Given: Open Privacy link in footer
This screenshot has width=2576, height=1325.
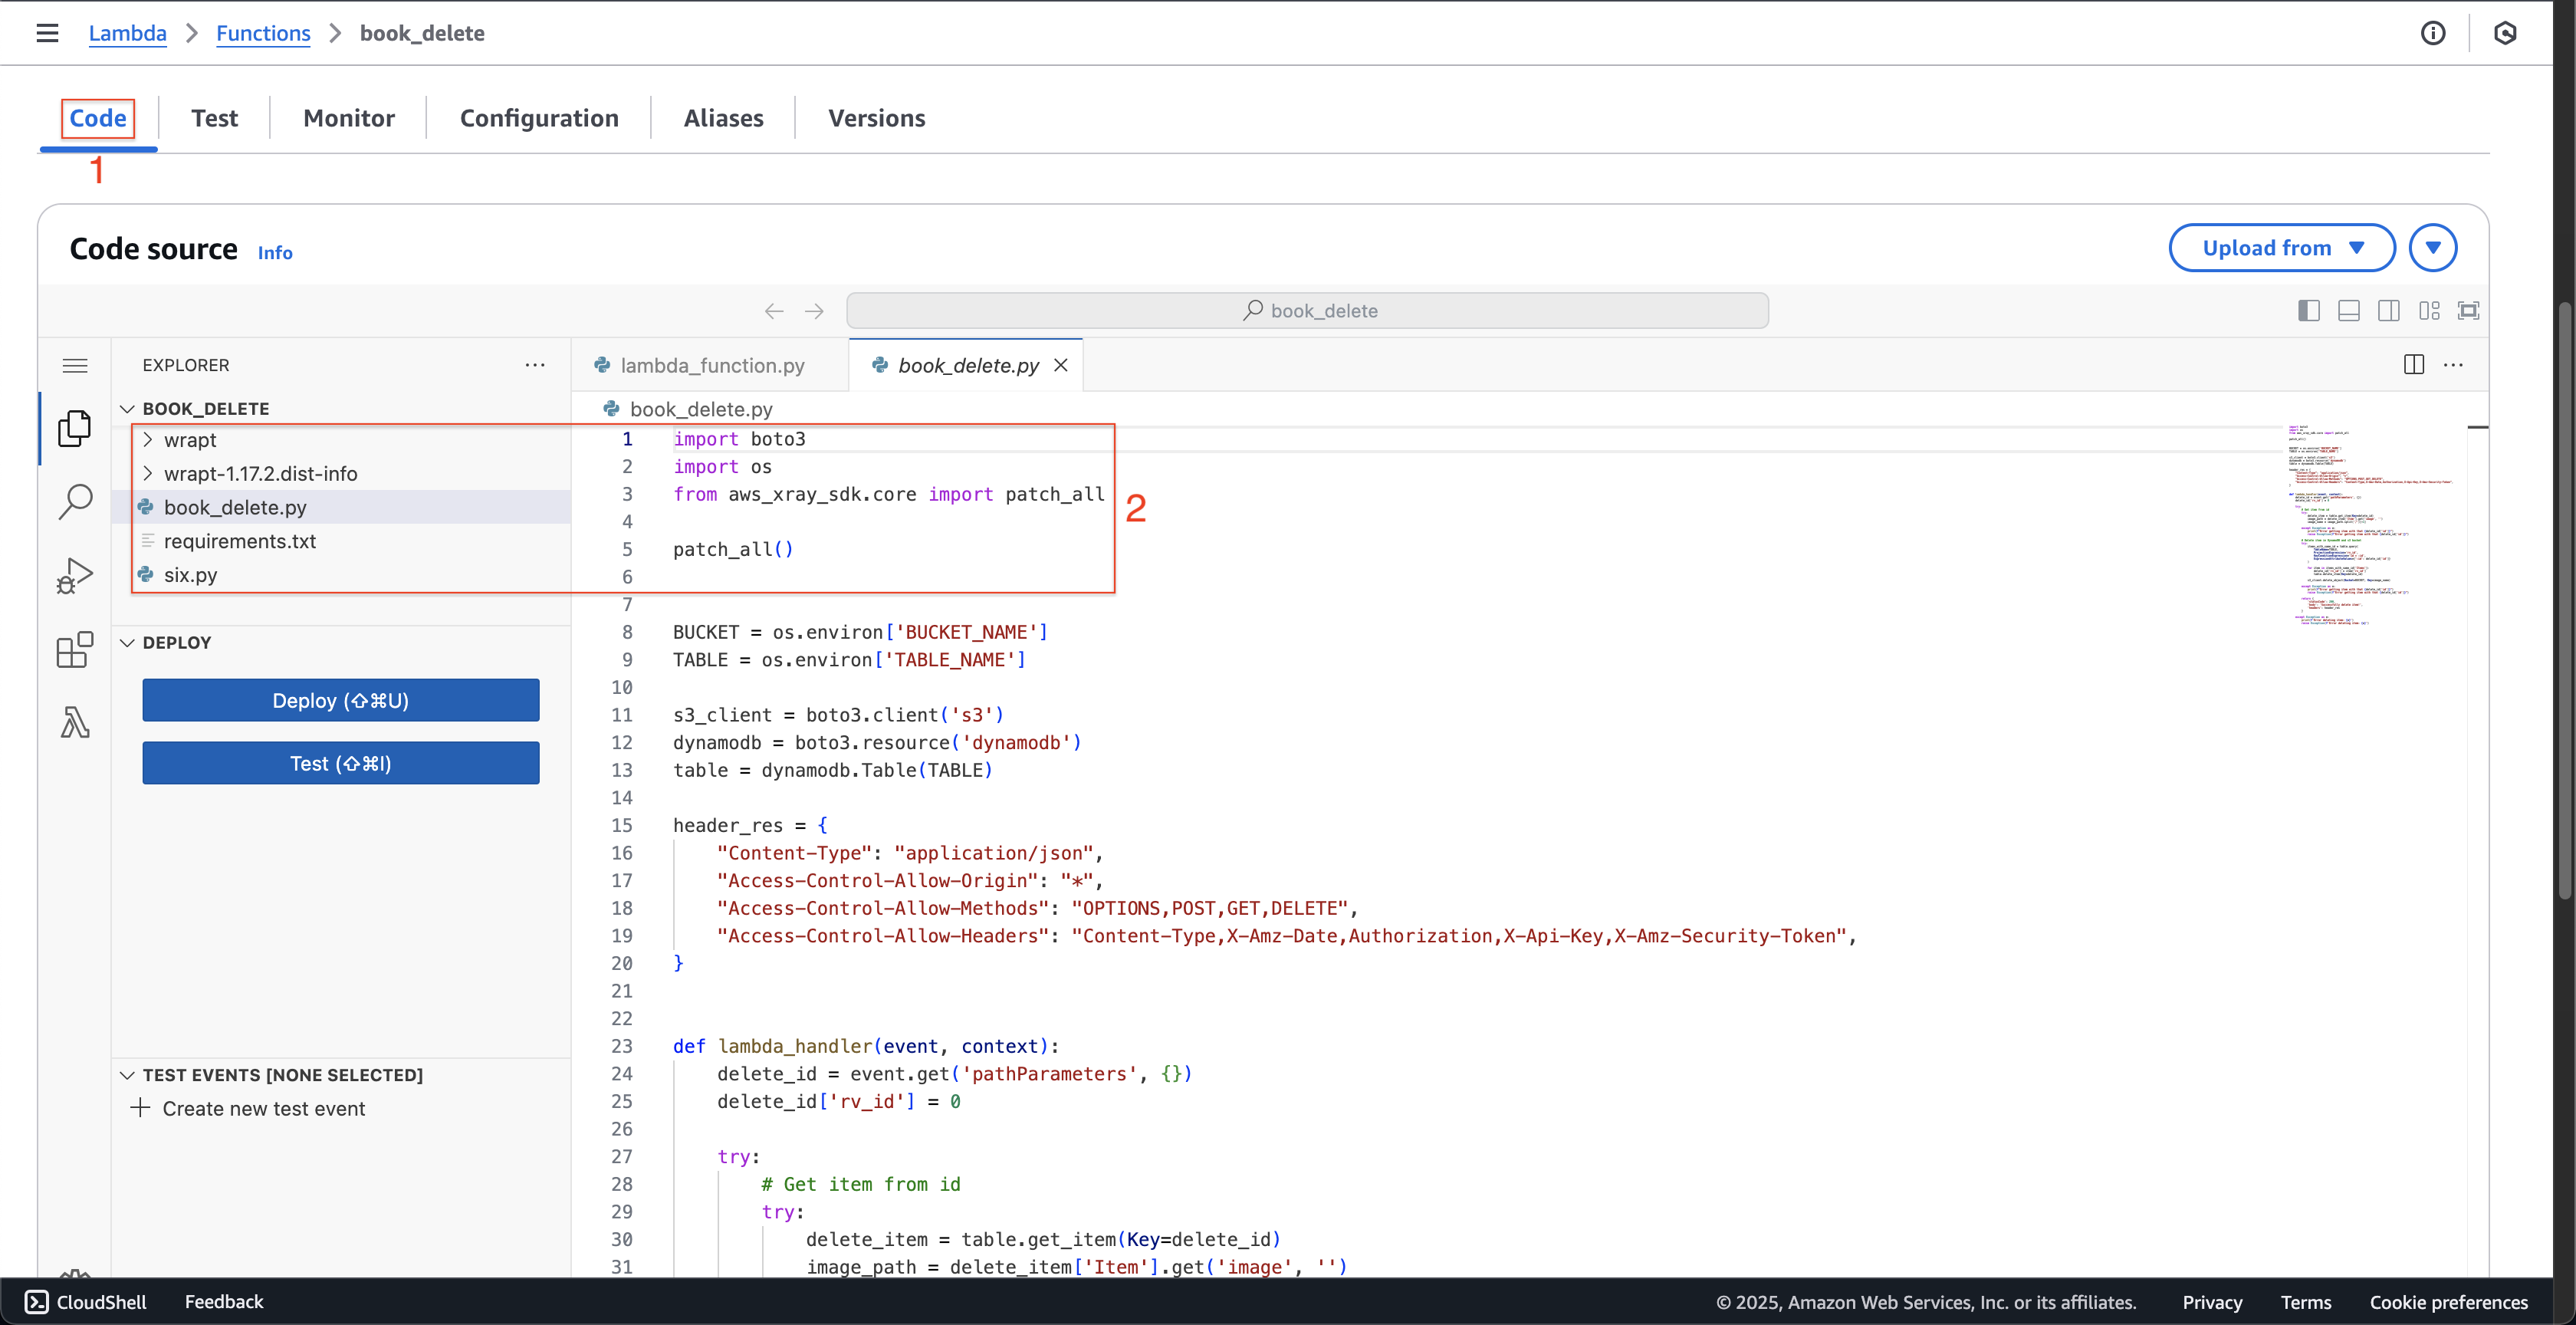Looking at the screenshot, I should [2212, 1302].
